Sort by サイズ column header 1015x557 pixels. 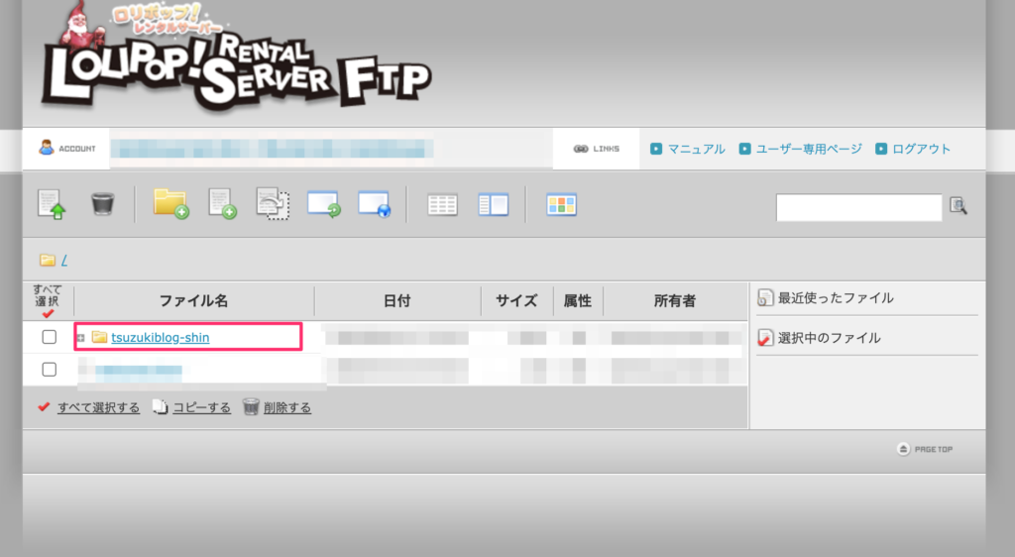(x=516, y=301)
